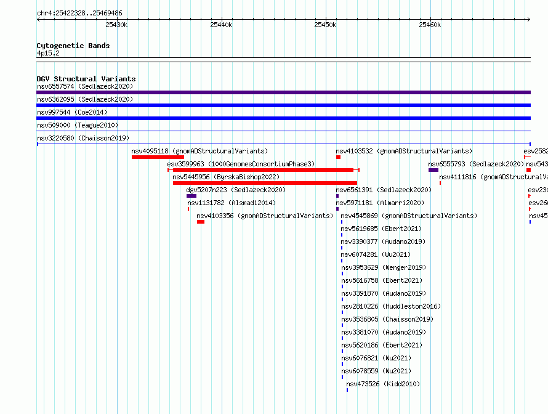Click the red glyph under nsv4103356

(x=201, y=222)
